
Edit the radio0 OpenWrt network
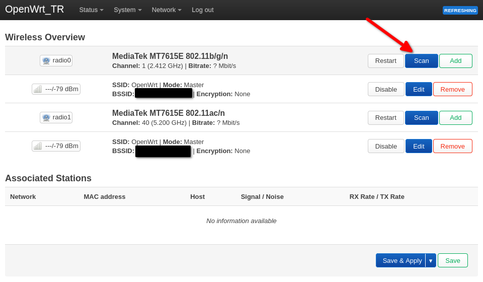click(419, 89)
